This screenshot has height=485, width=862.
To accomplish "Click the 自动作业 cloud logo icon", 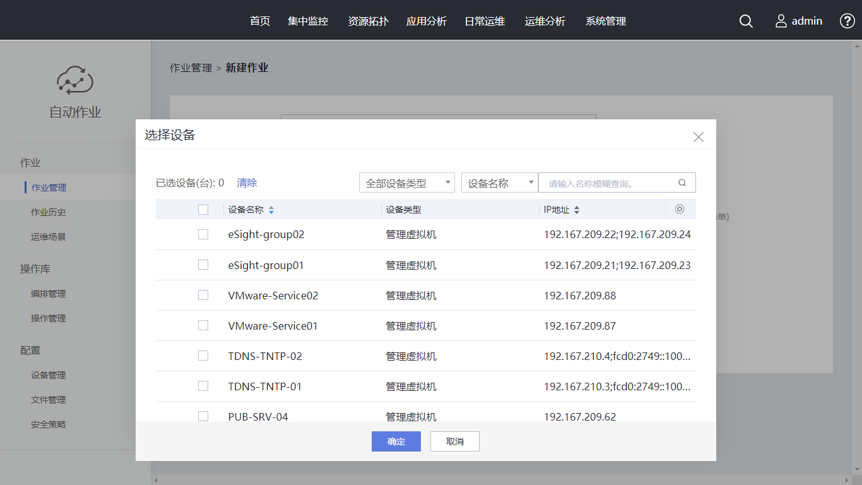I will (x=75, y=80).
